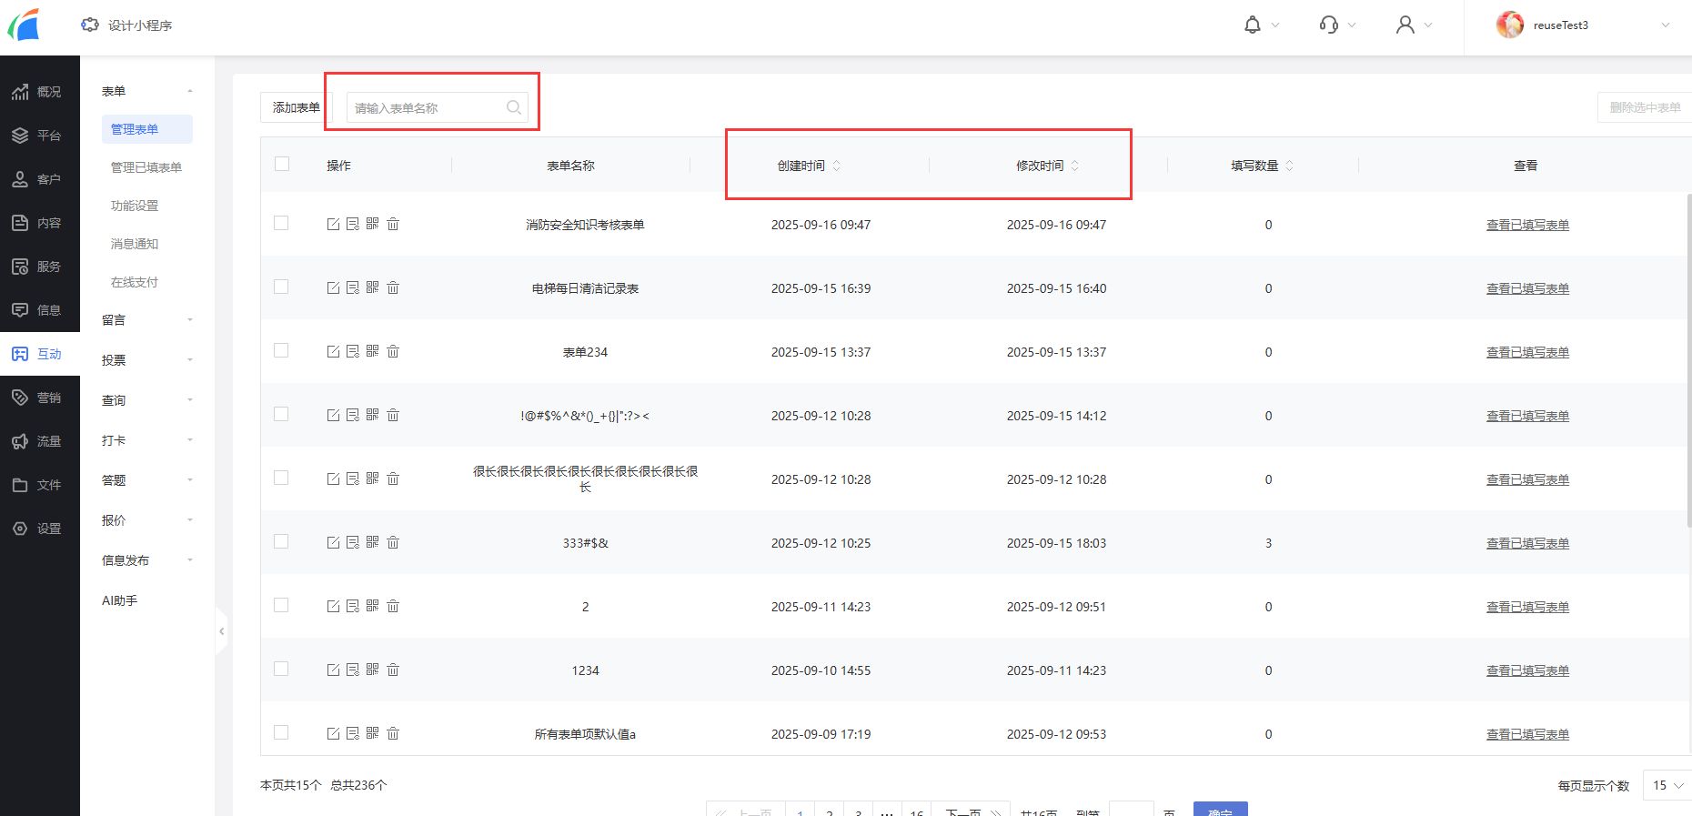The image size is (1692, 816).
Task: View filled forms for 消防安全知识考核表单
Action: coord(1527,225)
